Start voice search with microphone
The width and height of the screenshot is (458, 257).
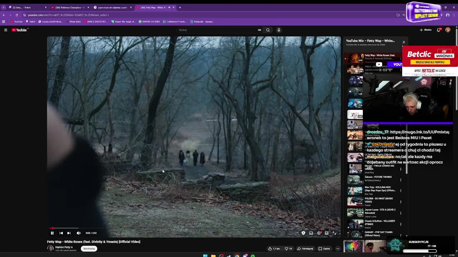[279, 30]
